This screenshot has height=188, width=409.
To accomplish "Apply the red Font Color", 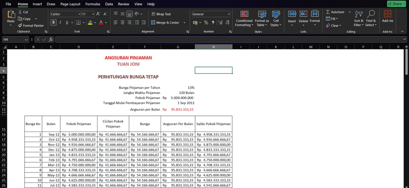I will click(101, 22).
